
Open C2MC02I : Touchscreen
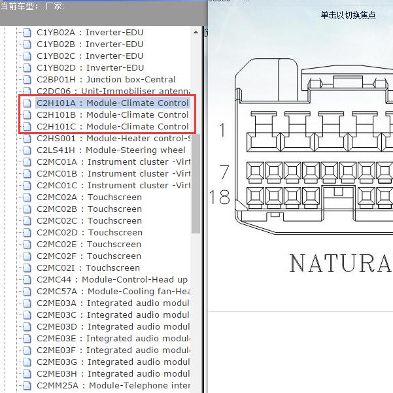click(88, 268)
